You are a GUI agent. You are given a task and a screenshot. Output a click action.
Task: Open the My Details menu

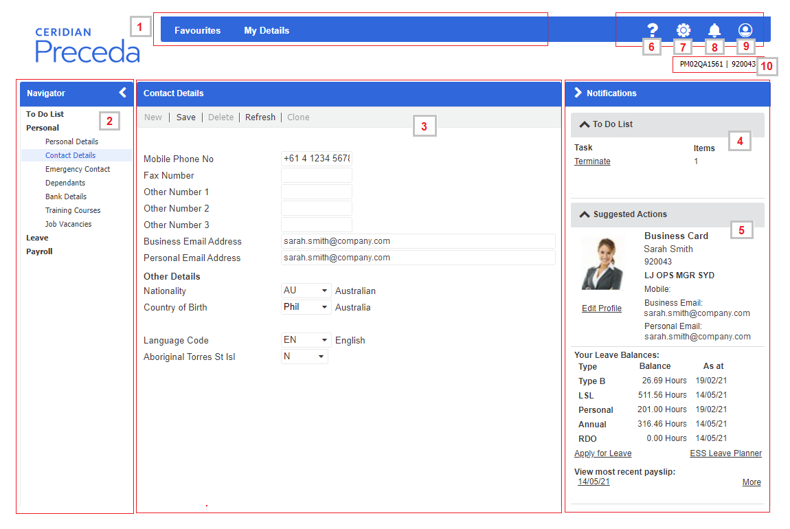pyautogui.click(x=267, y=30)
